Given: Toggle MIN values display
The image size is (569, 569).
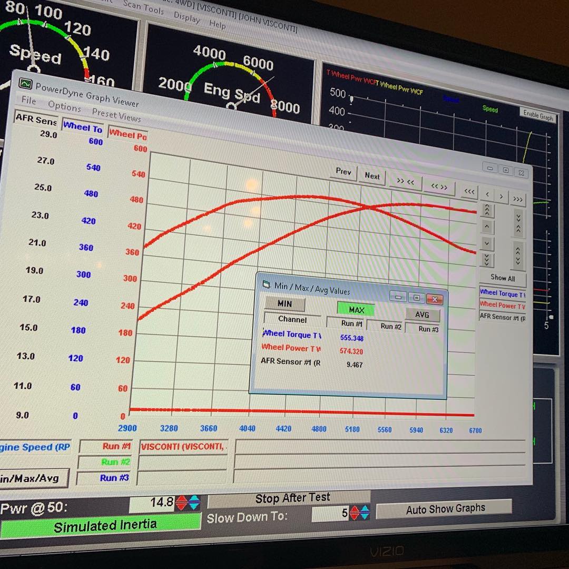Looking at the screenshot, I should (x=284, y=303).
